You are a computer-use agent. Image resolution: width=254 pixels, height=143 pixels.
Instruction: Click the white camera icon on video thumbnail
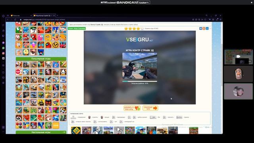[238, 56]
